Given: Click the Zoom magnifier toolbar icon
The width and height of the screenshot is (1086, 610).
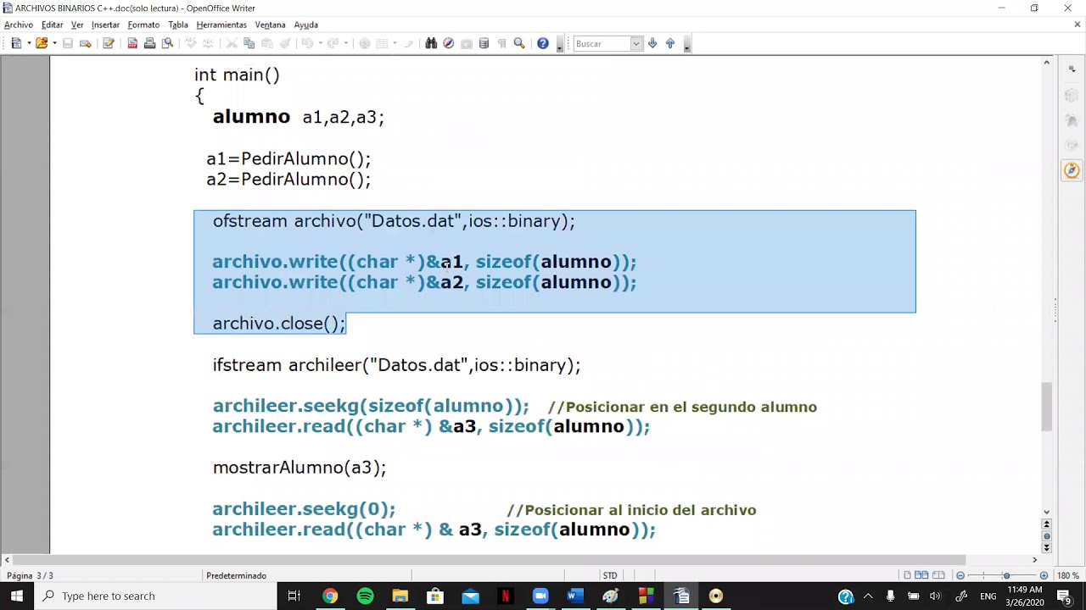Looking at the screenshot, I should (519, 43).
